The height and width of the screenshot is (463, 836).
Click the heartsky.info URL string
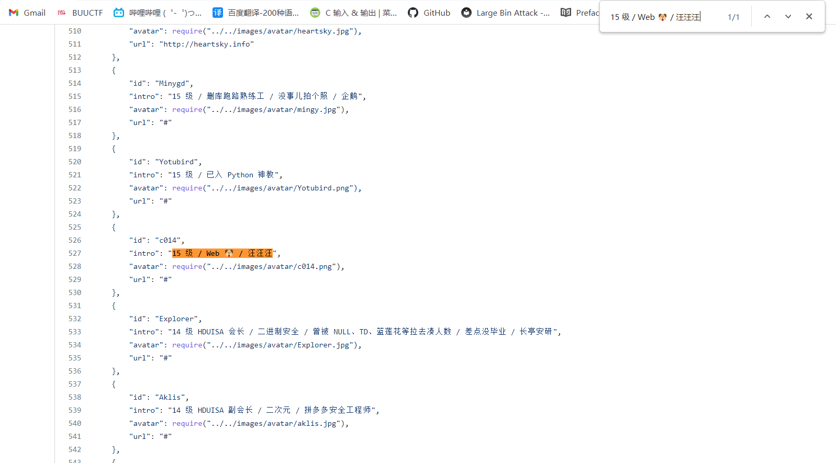[x=206, y=44]
